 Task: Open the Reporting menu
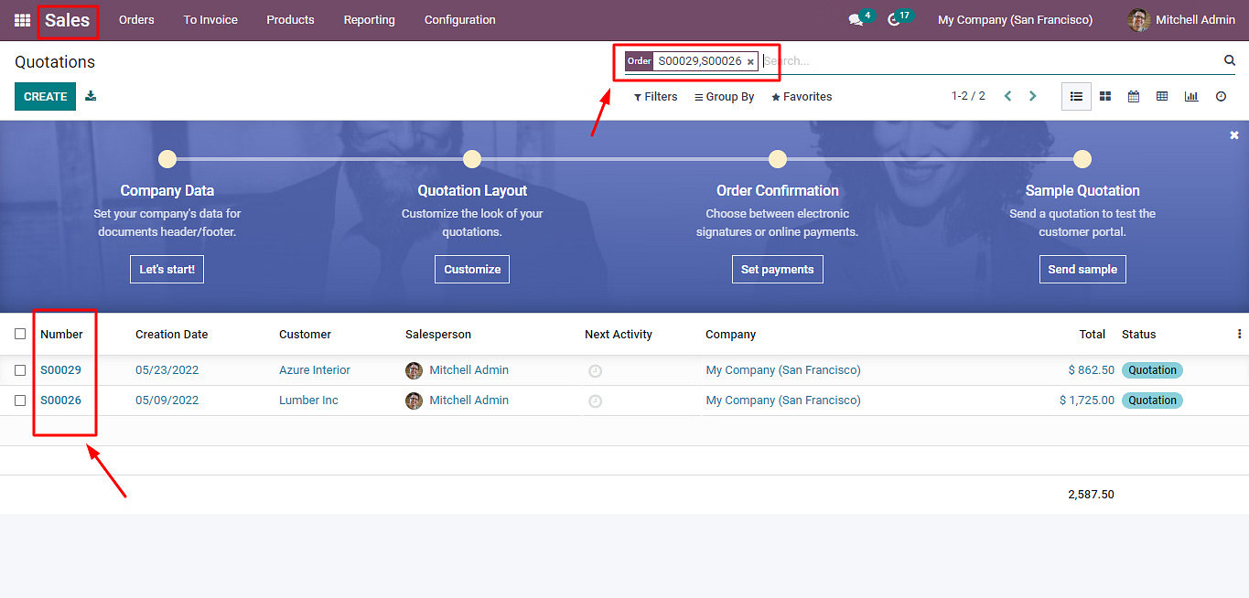tap(369, 20)
